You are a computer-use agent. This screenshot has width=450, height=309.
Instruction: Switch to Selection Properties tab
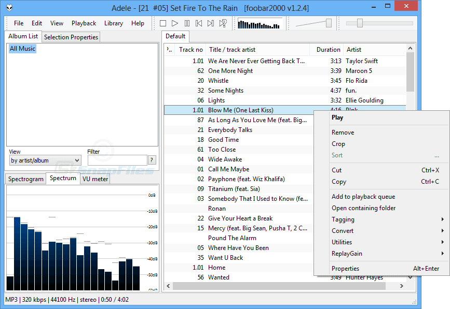tap(71, 37)
